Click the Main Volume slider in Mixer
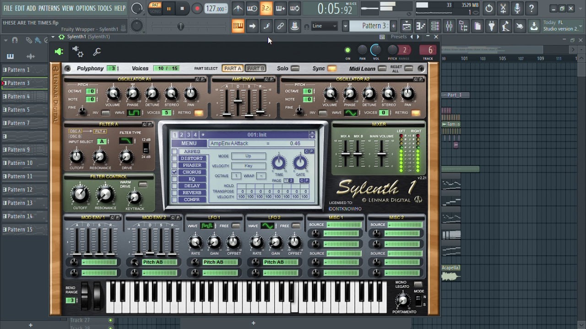586x329 pixels. [x=381, y=153]
